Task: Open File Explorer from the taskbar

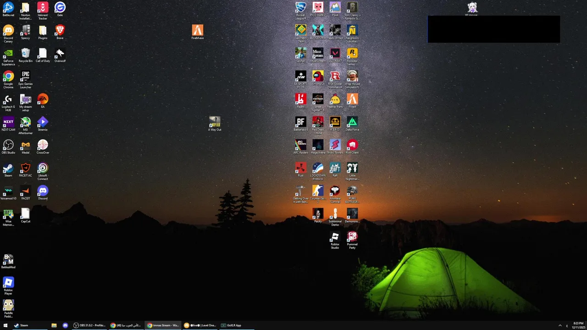Action: tap(54, 325)
